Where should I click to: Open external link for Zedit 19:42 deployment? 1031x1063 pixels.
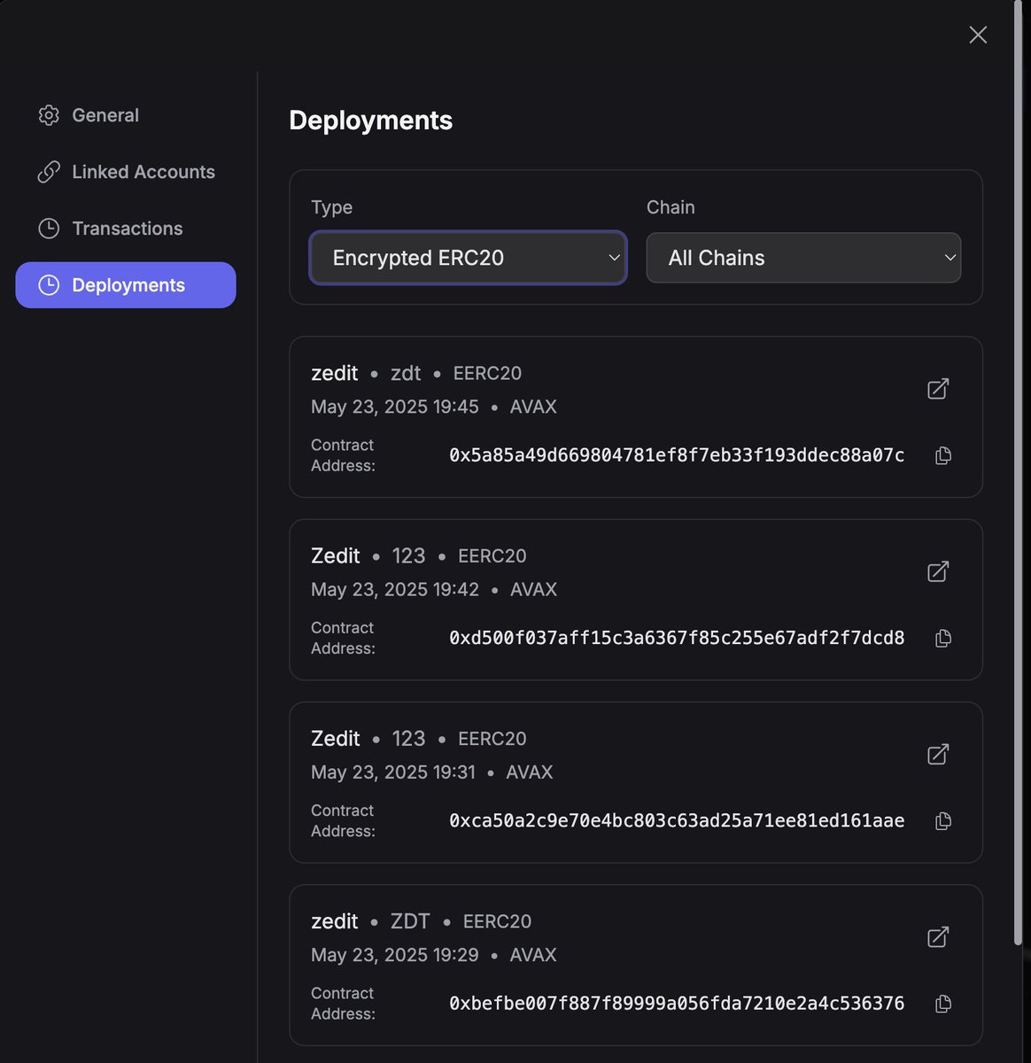point(938,571)
